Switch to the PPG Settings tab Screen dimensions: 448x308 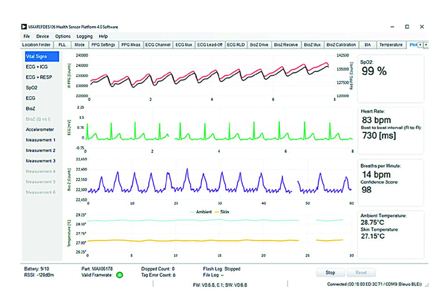coord(103,45)
